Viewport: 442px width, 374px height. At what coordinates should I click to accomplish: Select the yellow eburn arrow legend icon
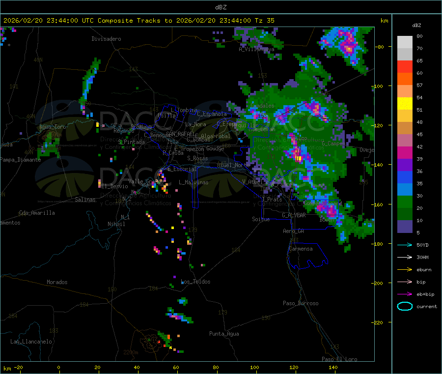tap(405, 270)
